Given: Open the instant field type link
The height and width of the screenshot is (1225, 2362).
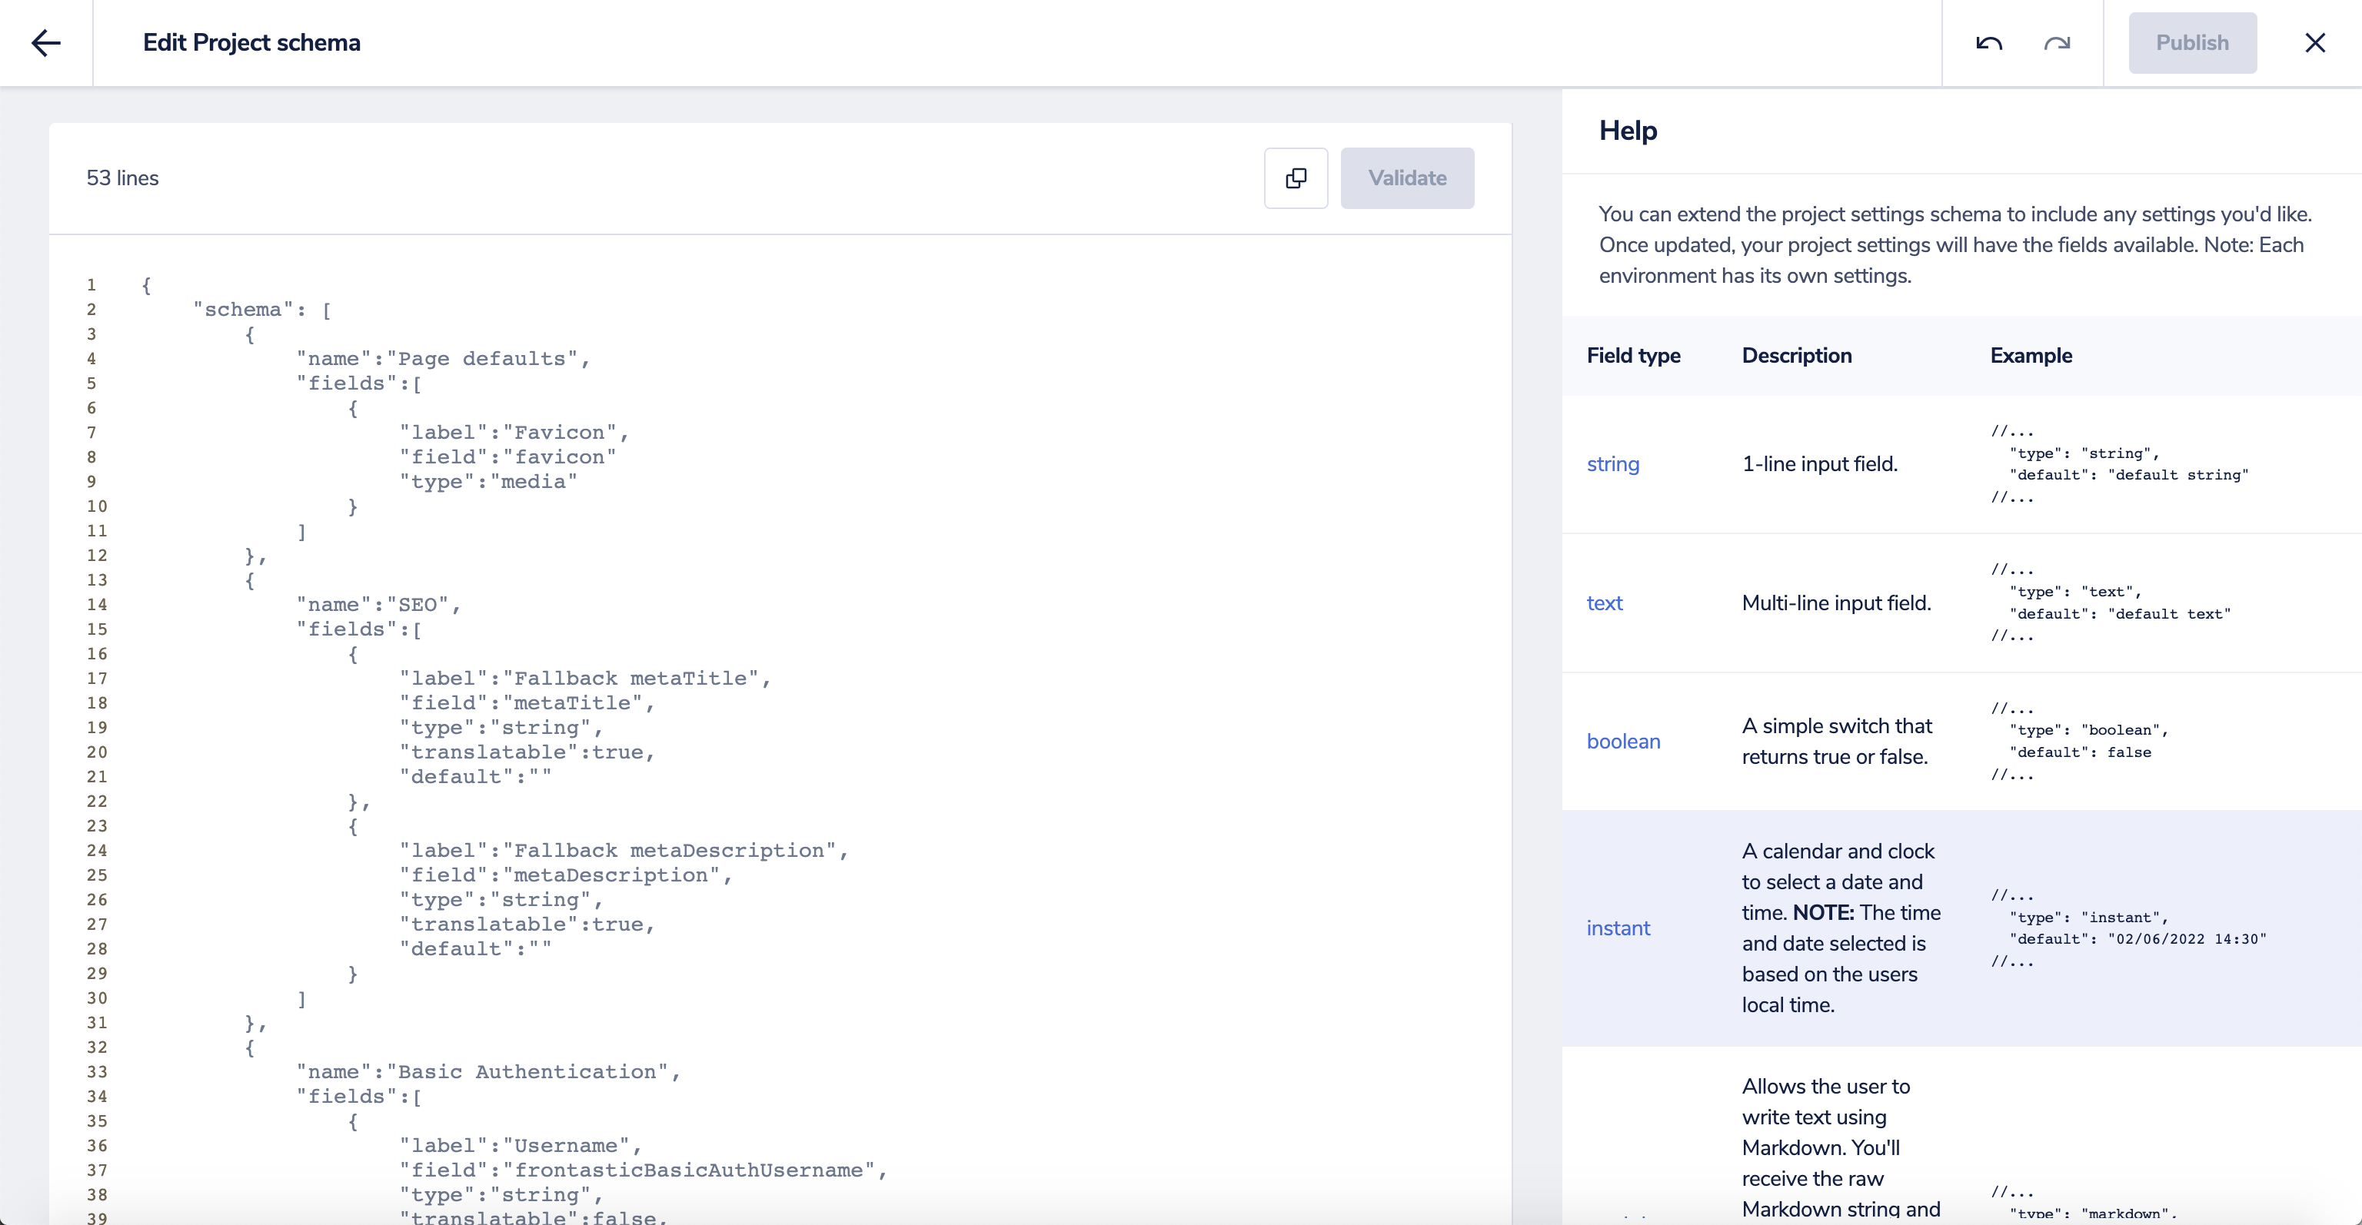Looking at the screenshot, I should click(x=1618, y=928).
